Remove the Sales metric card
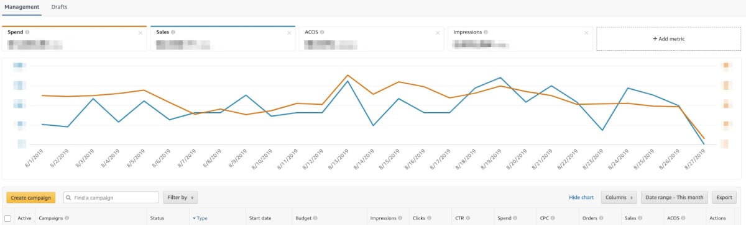 point(289,32)
